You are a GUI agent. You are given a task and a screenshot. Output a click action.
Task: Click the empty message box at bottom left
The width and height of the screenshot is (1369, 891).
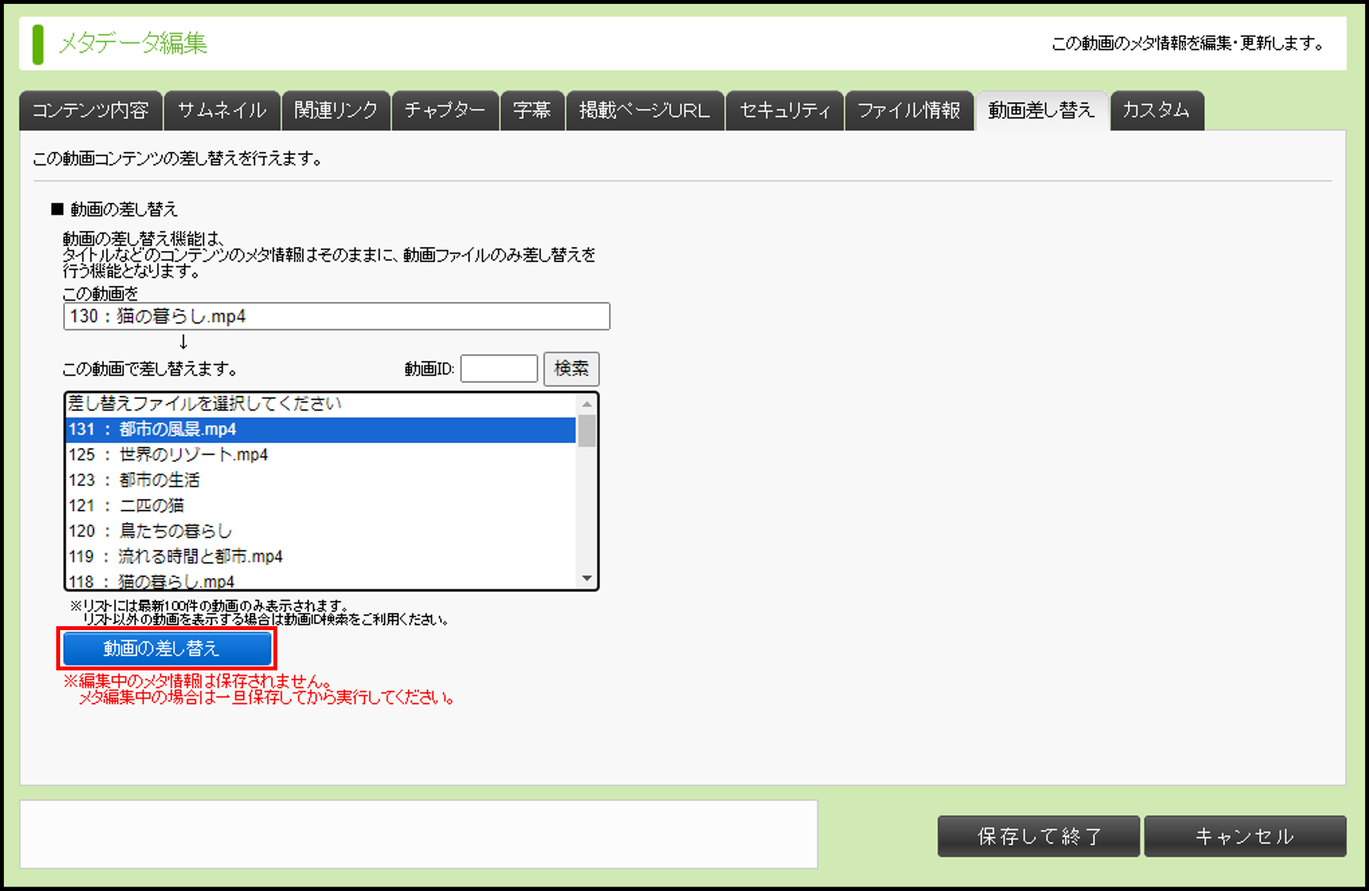pos(419,834)
